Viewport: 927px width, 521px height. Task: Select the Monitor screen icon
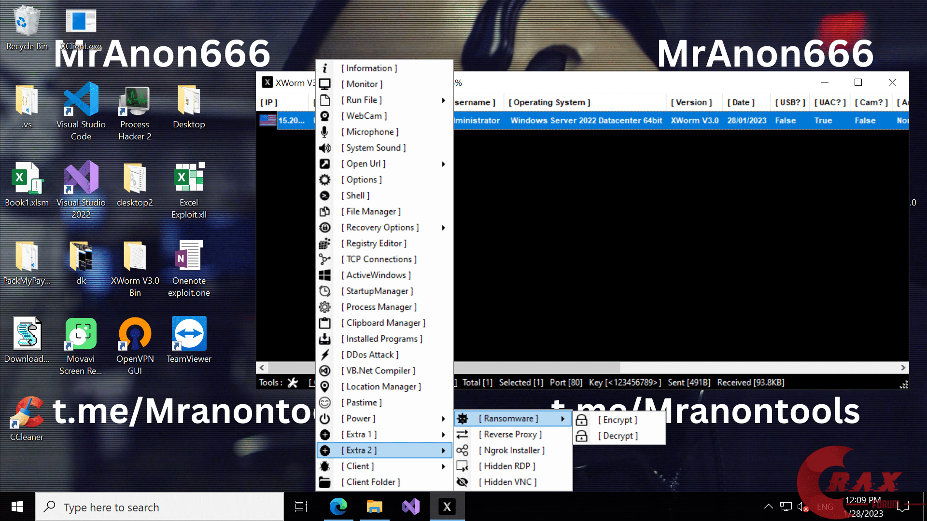325,84
